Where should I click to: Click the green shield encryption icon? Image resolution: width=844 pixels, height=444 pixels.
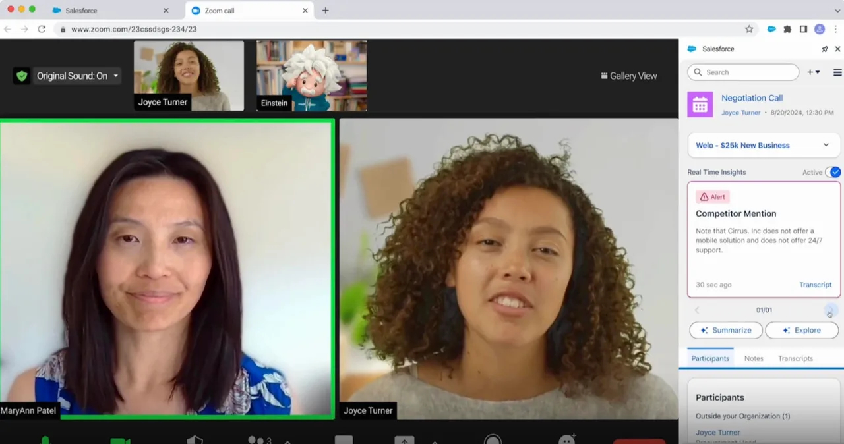[22, 76]
